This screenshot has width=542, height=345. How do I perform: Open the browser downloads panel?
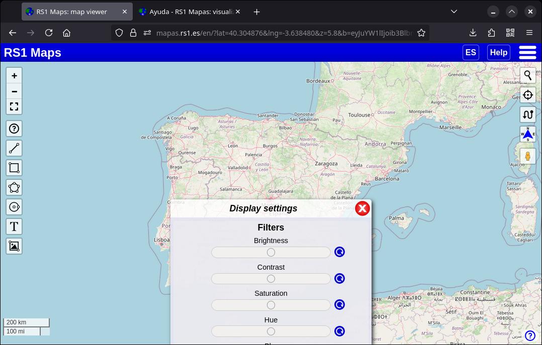pos(473,33)
